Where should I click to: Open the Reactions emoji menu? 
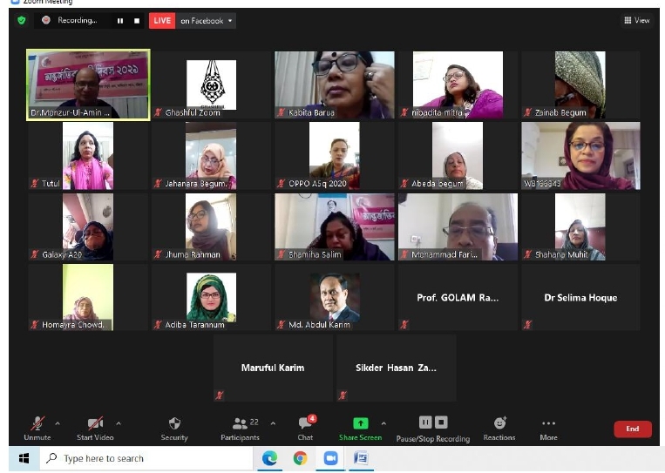pos(499,429)
